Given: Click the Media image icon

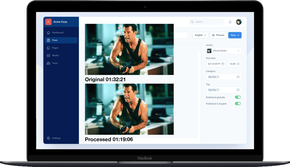Looking at the screenshot, I should 48,55.
